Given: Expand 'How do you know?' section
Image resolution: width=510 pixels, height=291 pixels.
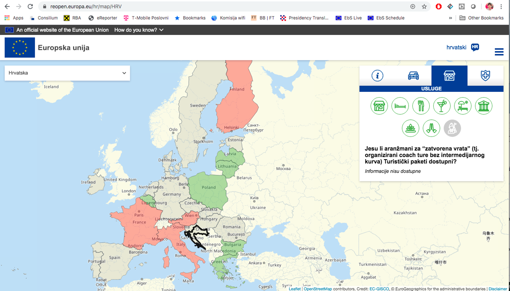Looking at the screenshot, I should point(139,30).
